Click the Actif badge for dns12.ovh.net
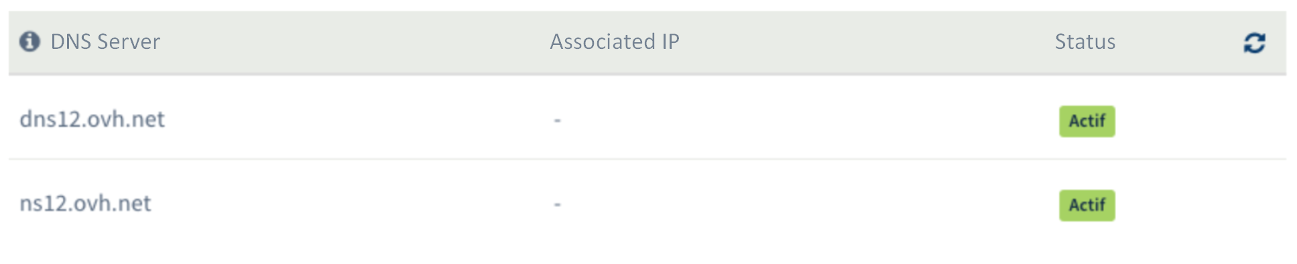The width and height of the screenshot is (1297, 264). click(x=1087, y=121)
